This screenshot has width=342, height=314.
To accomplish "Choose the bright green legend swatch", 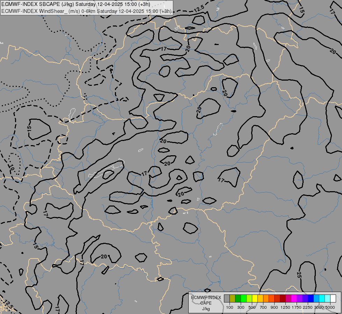I will (x=243, y=298).
